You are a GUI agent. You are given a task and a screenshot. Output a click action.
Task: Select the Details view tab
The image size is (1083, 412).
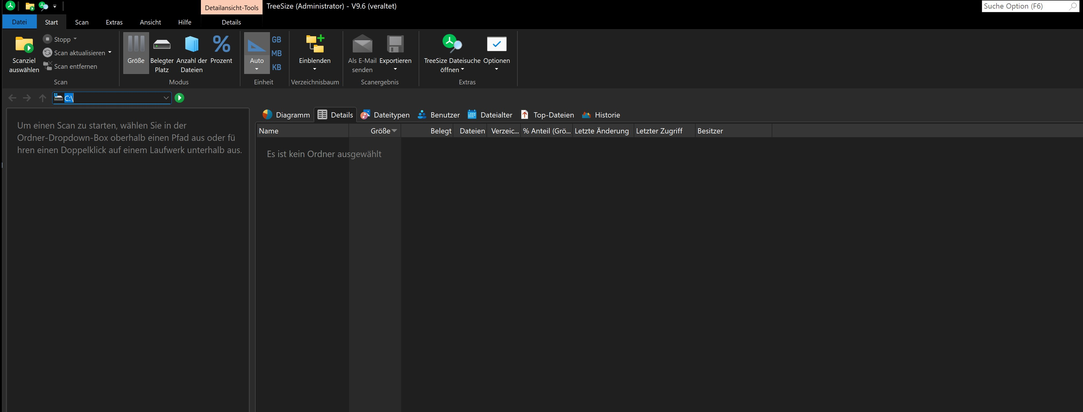(x=335, y=115)
